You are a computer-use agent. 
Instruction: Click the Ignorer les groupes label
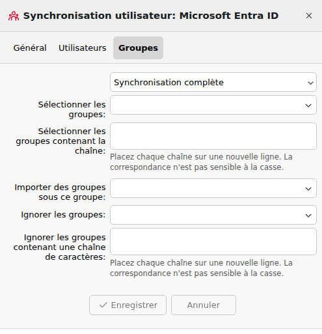(63, 215)
